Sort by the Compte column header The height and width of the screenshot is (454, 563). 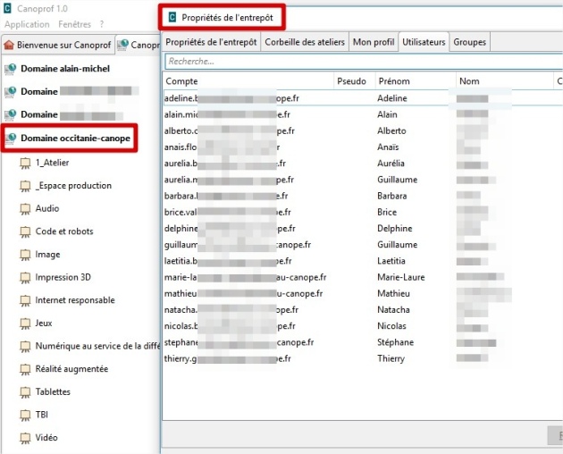coord(248,81)
